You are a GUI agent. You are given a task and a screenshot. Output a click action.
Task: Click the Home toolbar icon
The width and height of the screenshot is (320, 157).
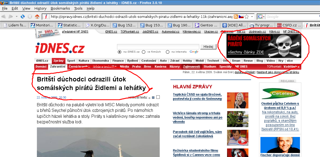coord(37,17)
